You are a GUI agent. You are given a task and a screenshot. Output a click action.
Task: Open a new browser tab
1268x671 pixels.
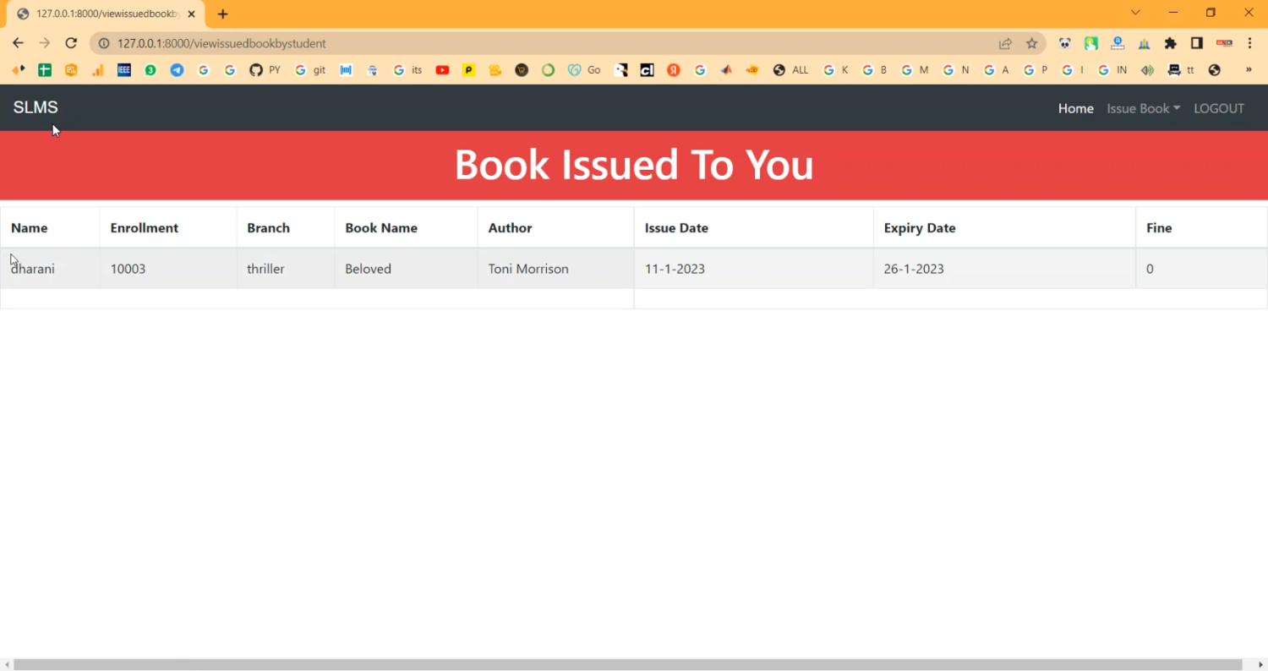223,14
